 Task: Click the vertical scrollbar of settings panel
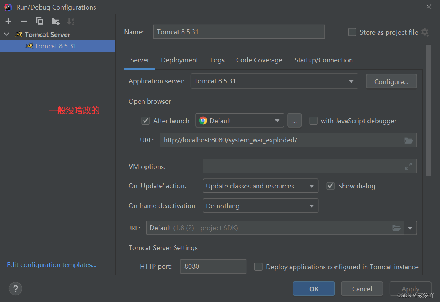(428, 110)
